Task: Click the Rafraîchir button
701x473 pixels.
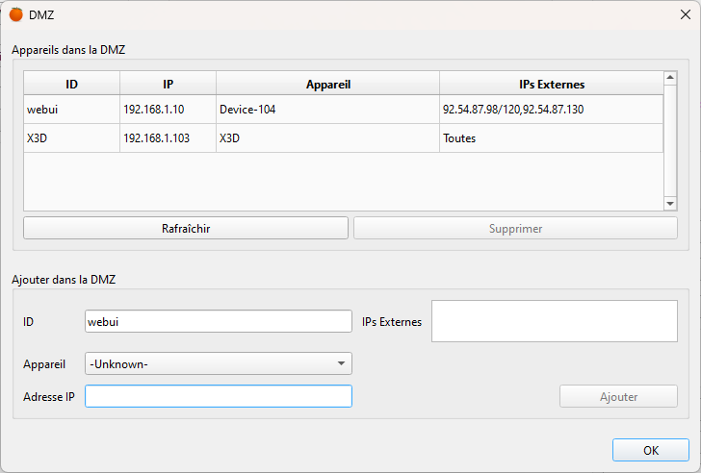Action: tap(186, 229)
